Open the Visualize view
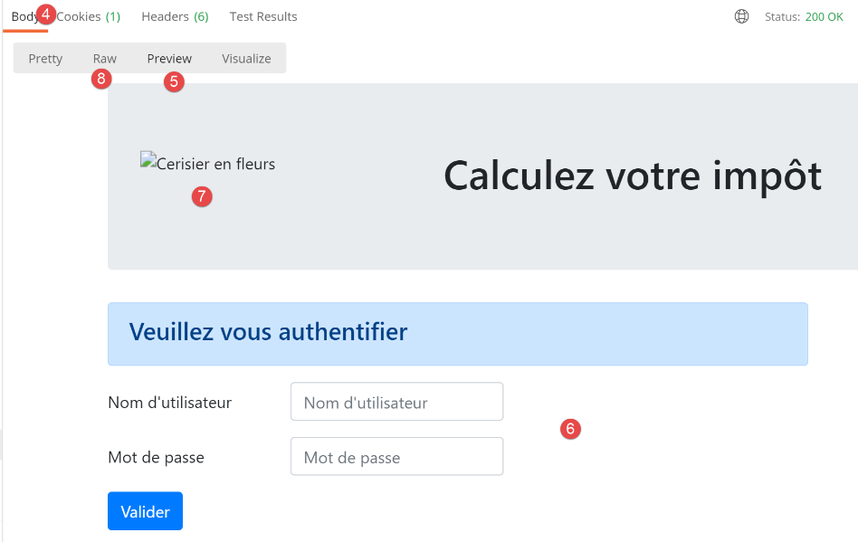This screenshot has width=858, height=542. coord(246,59)
